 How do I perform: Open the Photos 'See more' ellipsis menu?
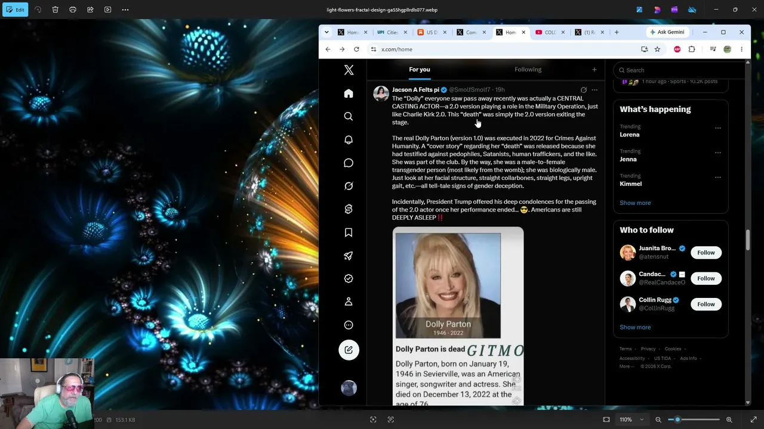pos(125,10)
